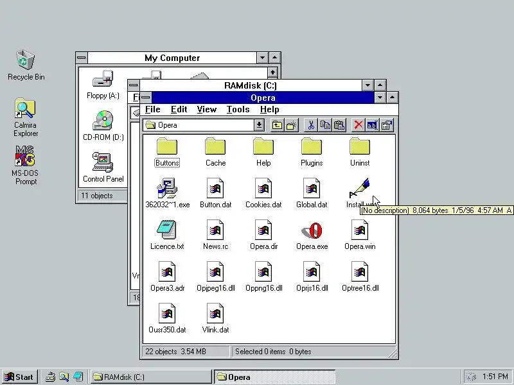Click the up-one-level folder toolbar button
This screenshot has width=514, height=385.
pyautogui.click(x=278, y=125)
